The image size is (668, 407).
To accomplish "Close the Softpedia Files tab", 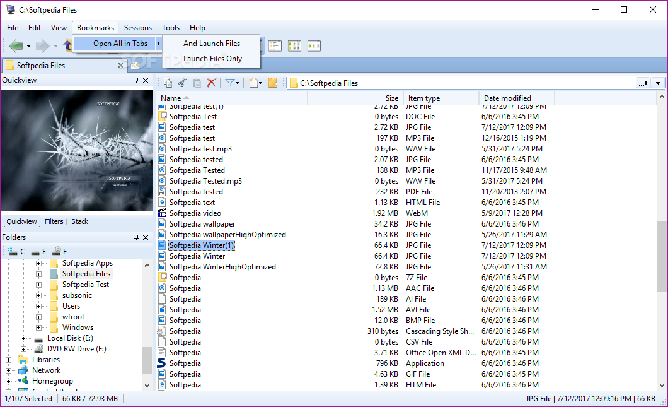I will pos(120,65).
